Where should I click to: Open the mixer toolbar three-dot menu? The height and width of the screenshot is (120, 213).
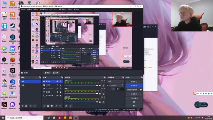click(x=71, y=106)
